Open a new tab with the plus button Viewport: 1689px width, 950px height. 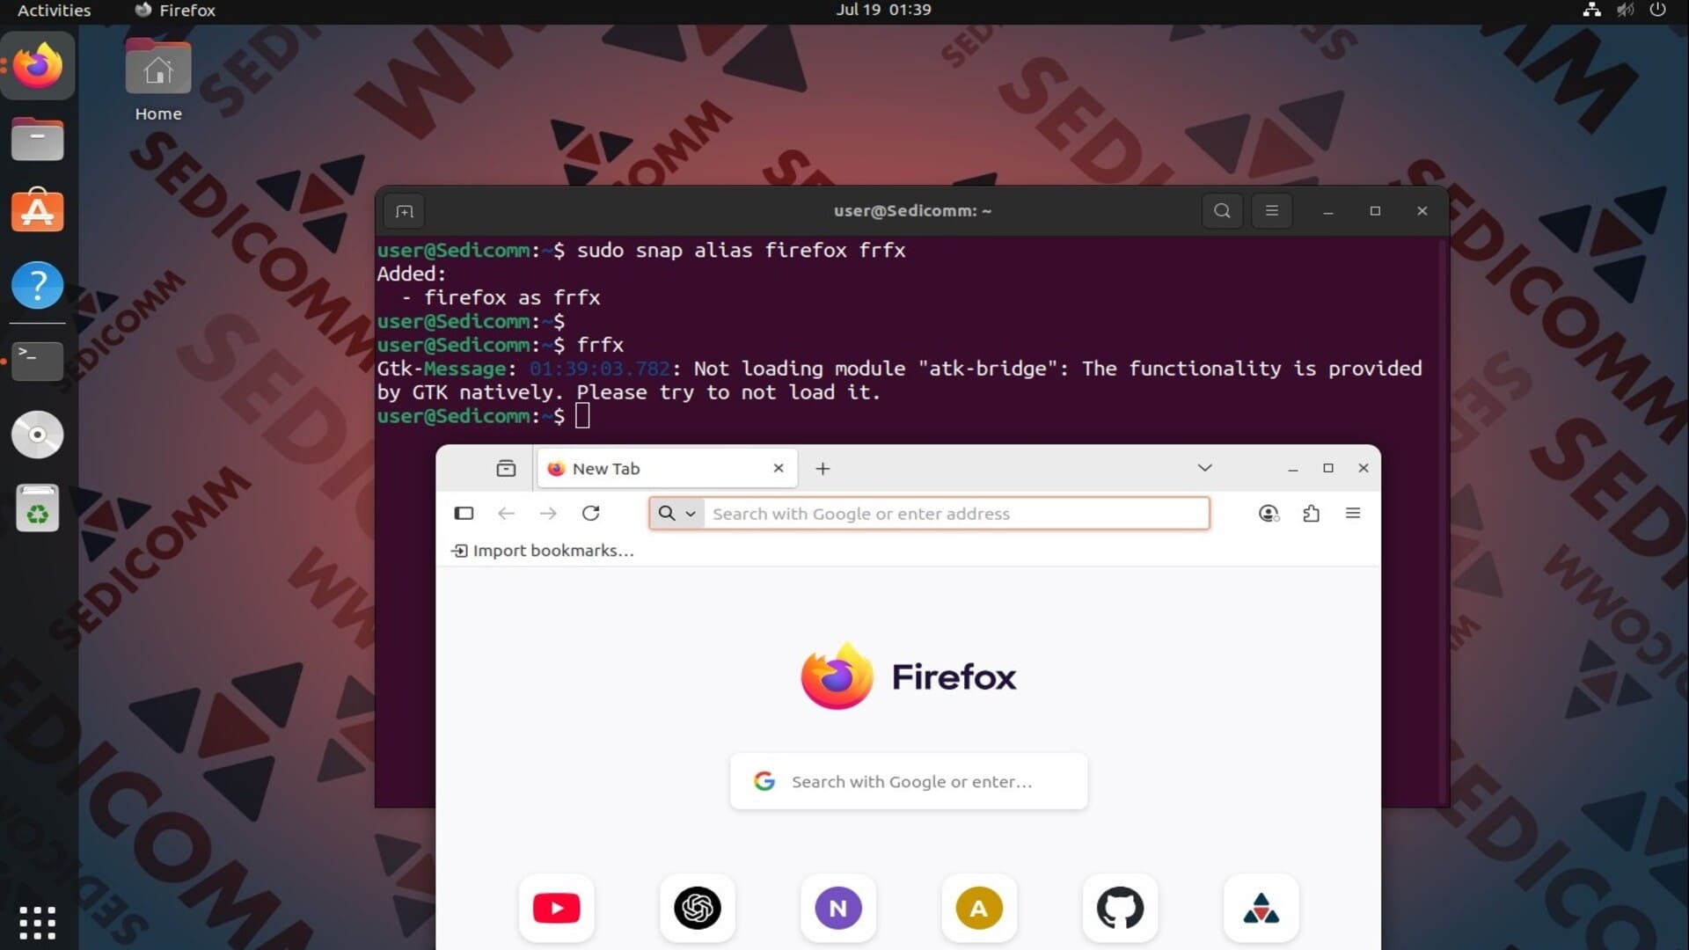pos(823,469)
